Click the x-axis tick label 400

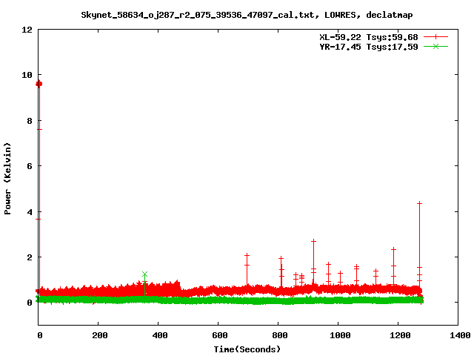160,335
